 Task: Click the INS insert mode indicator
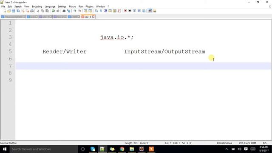pyautogui.click(x=264, y=143)
